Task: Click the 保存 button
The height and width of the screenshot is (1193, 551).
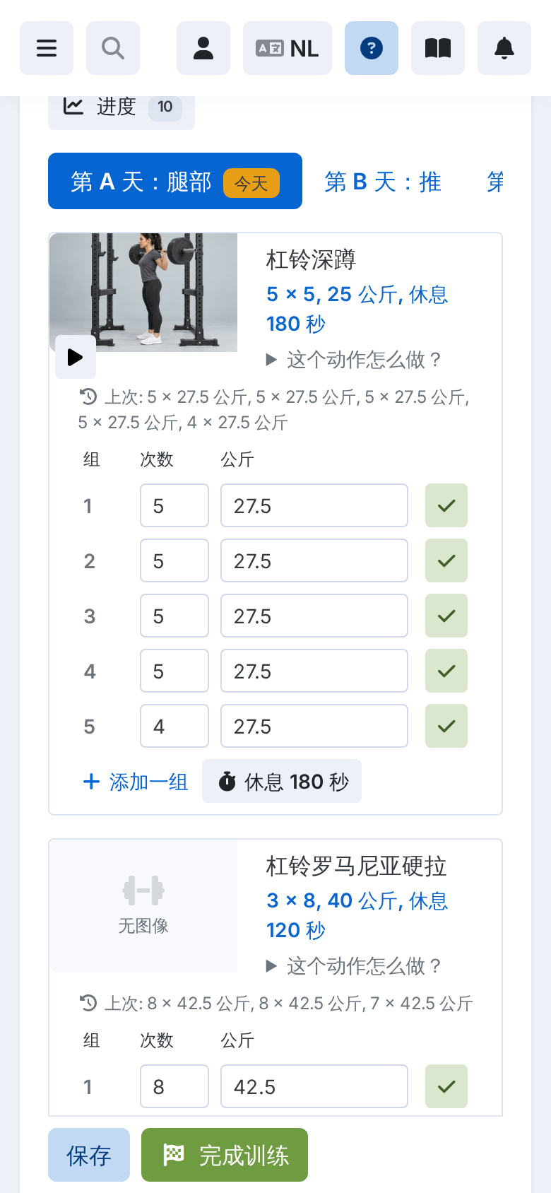Action: (x=89, y=1155)
